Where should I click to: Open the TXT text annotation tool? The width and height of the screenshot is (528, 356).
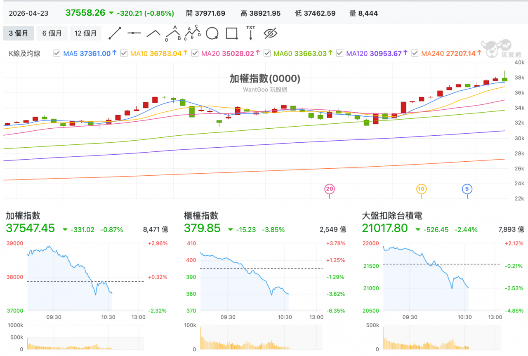click(x=250, y=33)
